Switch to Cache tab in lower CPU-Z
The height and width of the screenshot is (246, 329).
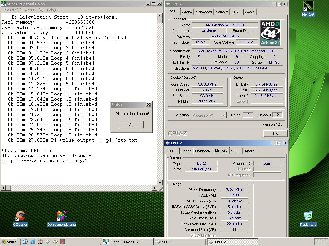pos(186,151)
